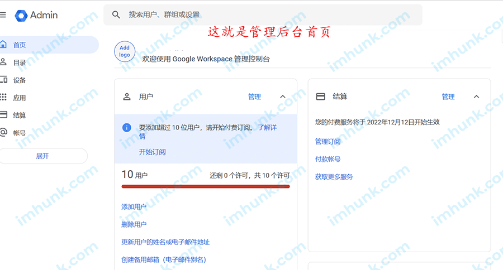This screenshot has height=270, width=503.
Task: Click 创建备用邮箱（电子邮件别名）link
Action: pos(164,259)
